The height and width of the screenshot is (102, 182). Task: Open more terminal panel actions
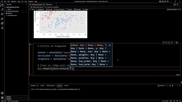175,86
